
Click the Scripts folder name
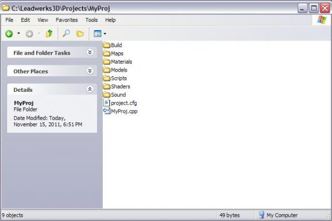[x=119, y=78]
